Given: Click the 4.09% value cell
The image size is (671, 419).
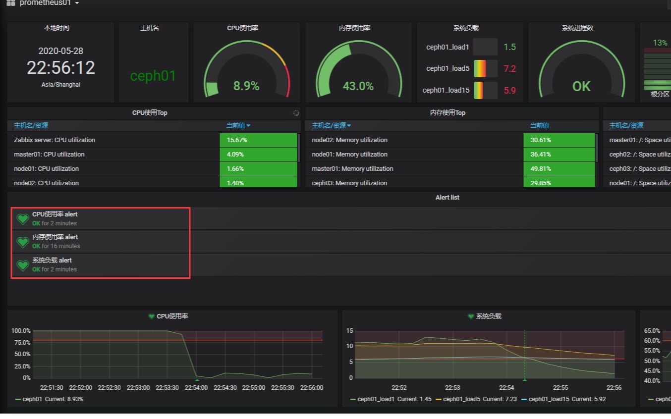Looking at the screenshot, I should [258, 155].
